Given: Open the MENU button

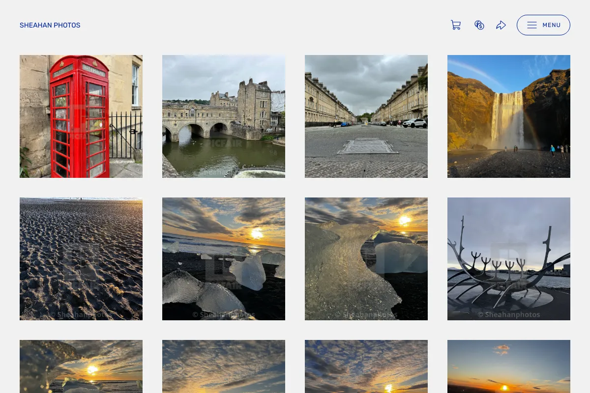Looking at the screenshot, I should click(543, 25).
